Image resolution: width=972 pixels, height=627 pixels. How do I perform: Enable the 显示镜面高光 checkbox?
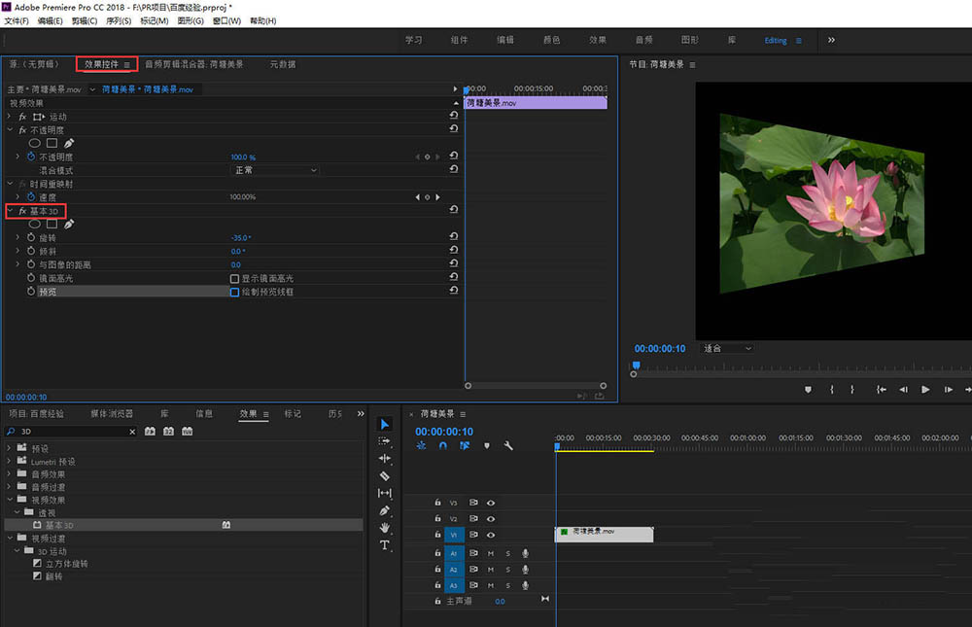[234, 278]
